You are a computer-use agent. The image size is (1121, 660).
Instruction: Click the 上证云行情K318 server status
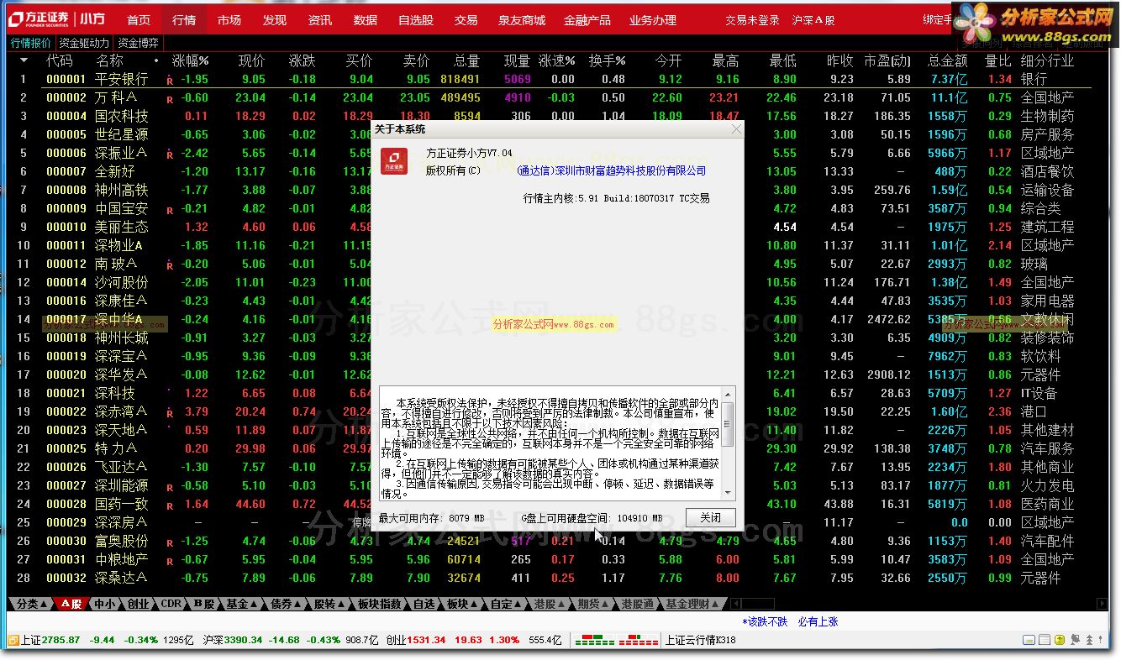(701, 640)
